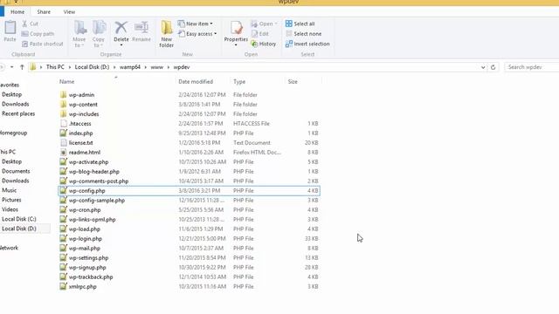Switch to the View ribbon tab
This screenshot has width=559, height=314.
69,11
